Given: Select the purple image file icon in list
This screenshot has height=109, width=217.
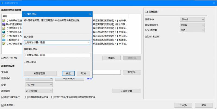Looking at the screenshot, I should tap(4, 24).
